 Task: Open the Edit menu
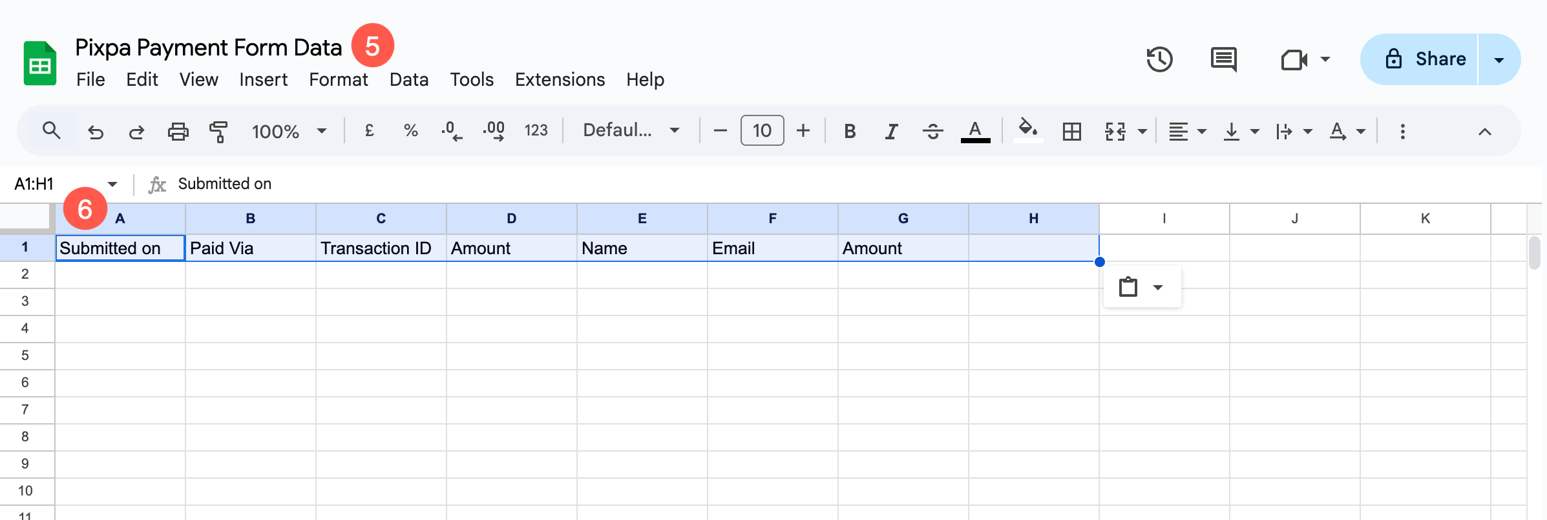point(142,79)
